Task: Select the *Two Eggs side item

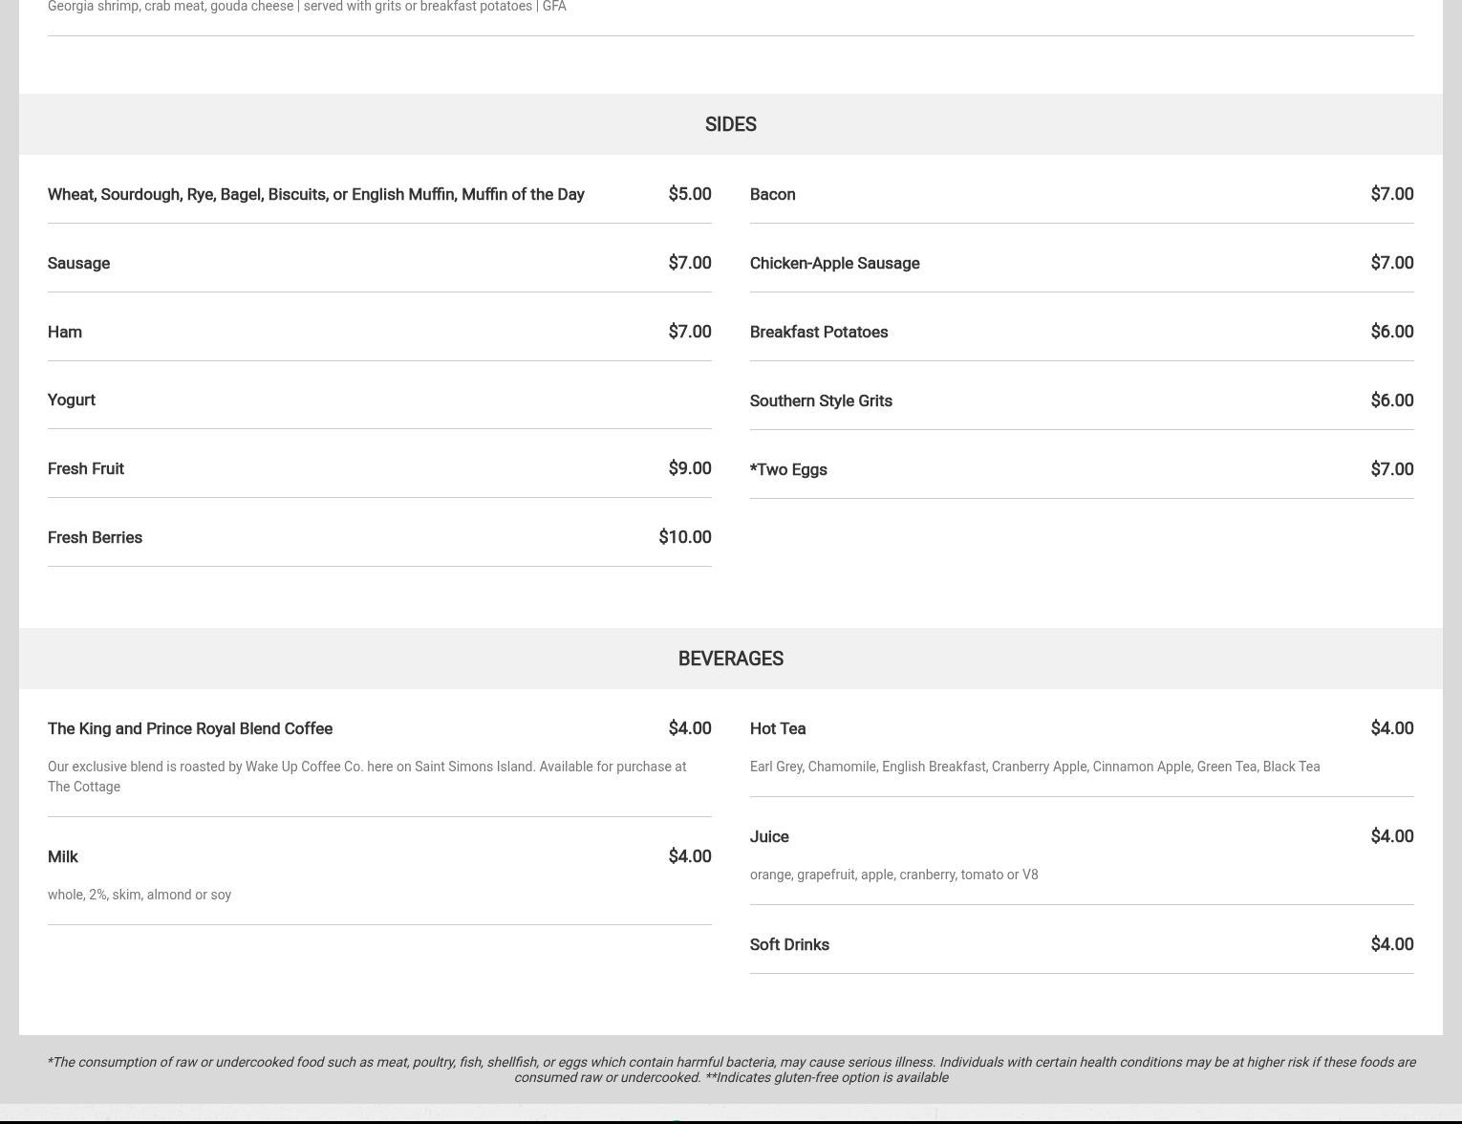Action: 788,469
